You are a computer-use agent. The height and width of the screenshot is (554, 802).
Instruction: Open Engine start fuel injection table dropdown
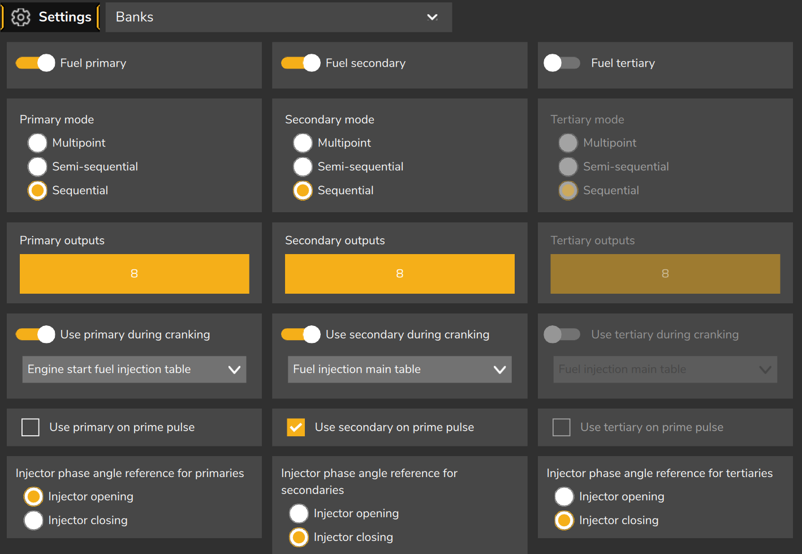tap(134, 370)
